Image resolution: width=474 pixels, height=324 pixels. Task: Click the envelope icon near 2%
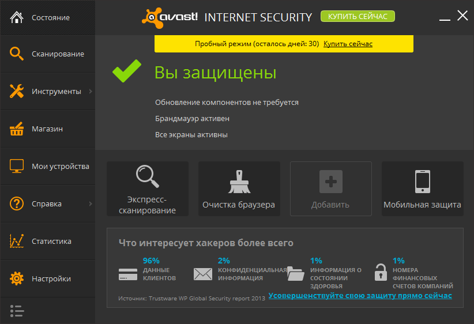[203, 274]
